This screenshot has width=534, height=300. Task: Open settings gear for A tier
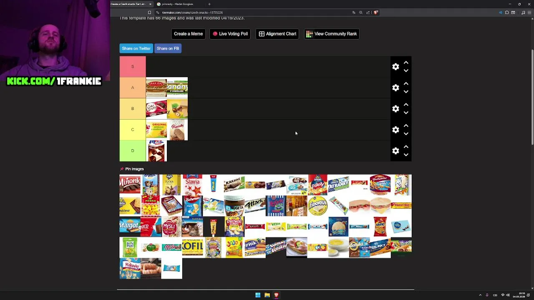click(395, 87)
